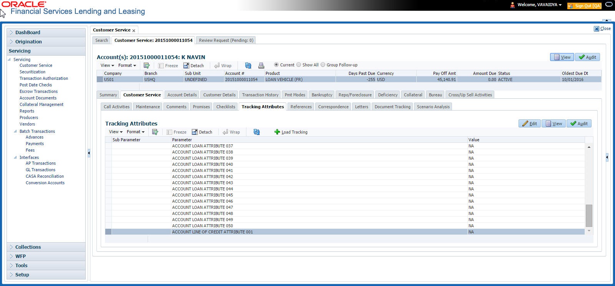Open the account table Format menu
Image resolution: width=615 pixels, height=286 pixels.
pyautogui.click(x=127, y=65)
